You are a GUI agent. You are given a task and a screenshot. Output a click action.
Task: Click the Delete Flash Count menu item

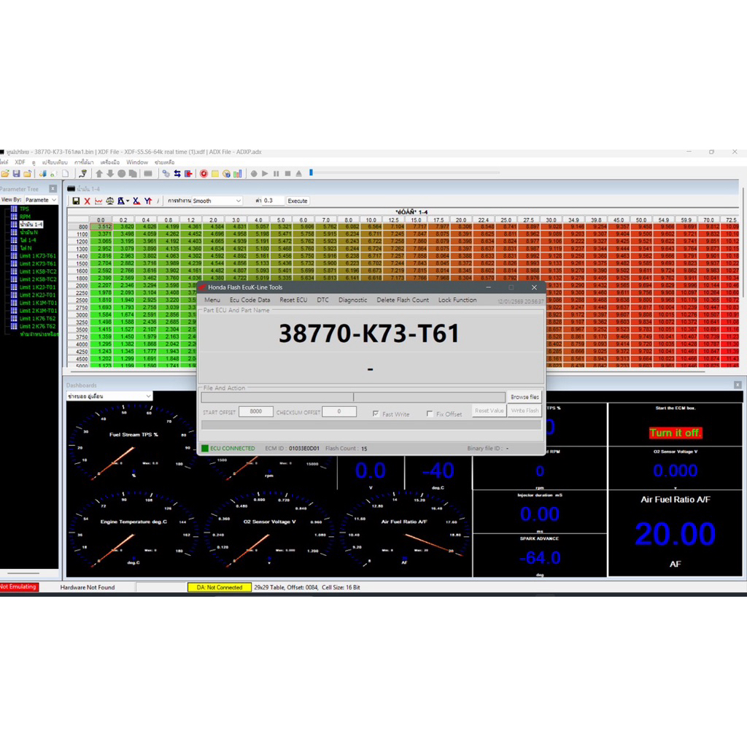(x=403, y=300)
